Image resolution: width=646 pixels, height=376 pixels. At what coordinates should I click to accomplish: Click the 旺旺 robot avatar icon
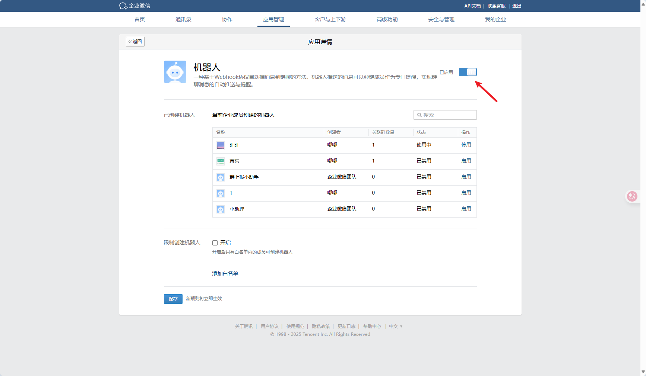(x=221, y=145)
